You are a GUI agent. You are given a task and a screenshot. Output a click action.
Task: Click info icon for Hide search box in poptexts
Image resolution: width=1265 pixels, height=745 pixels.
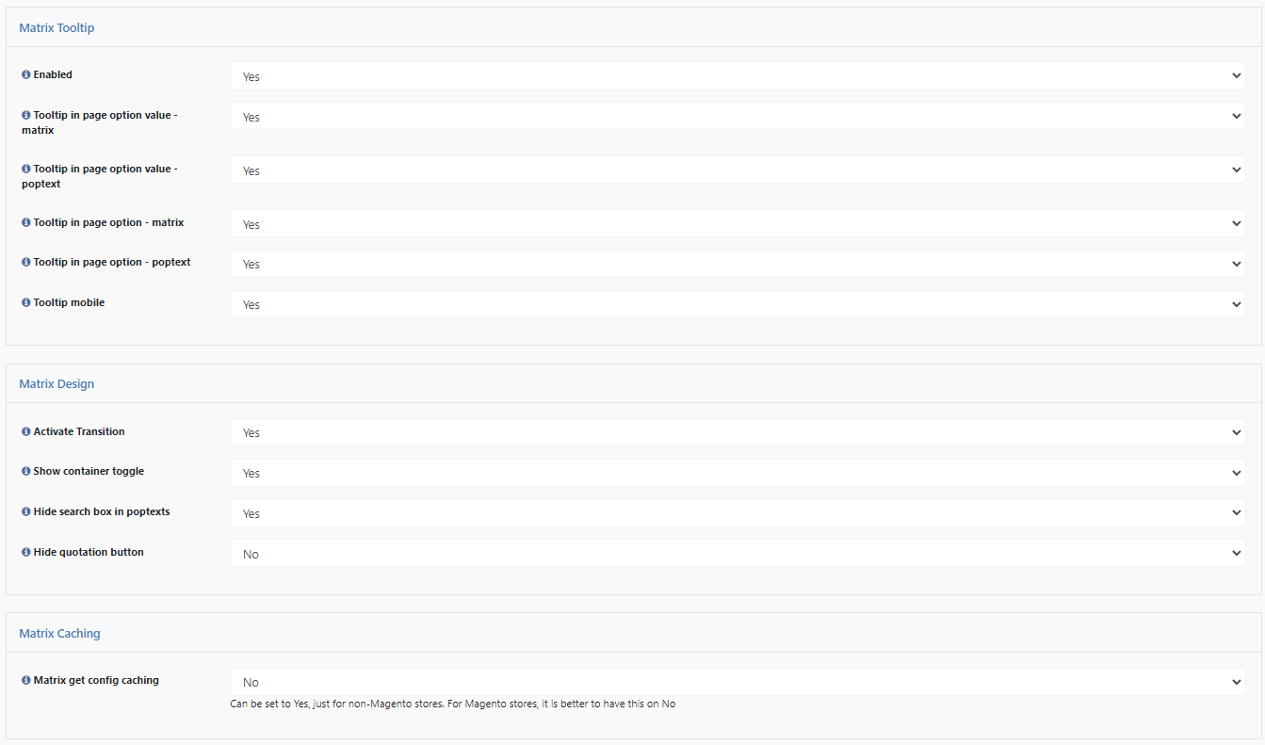click(26, 512)
